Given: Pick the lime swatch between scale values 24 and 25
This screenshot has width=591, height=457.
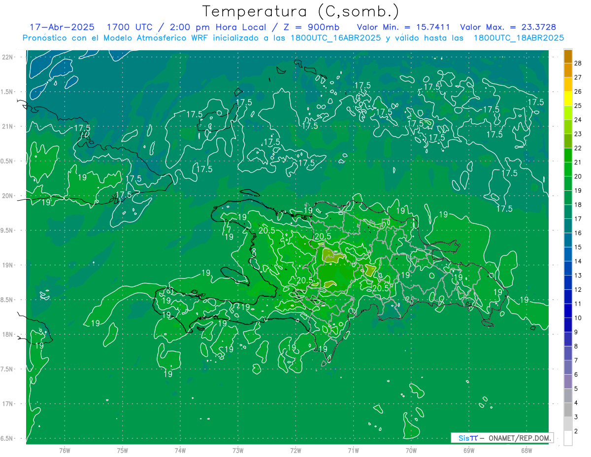Looking at the screenshot, I should 568,113.
